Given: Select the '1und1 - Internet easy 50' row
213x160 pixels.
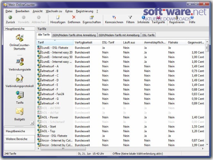Looking at the screenshot, I should [x=121, y=57].
